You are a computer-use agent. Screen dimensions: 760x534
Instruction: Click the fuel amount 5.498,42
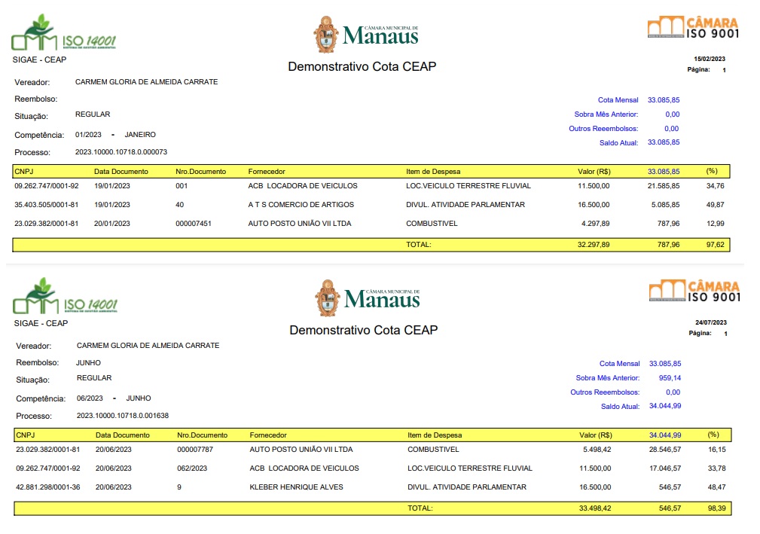click(x=597, y=450)
